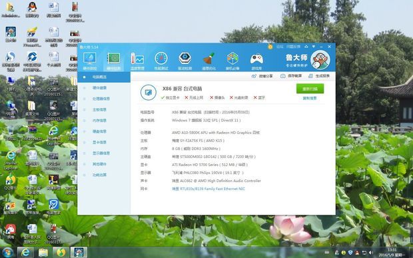Select the motherboard info sidebar item
Screen dimensions: 413x258
104,109
